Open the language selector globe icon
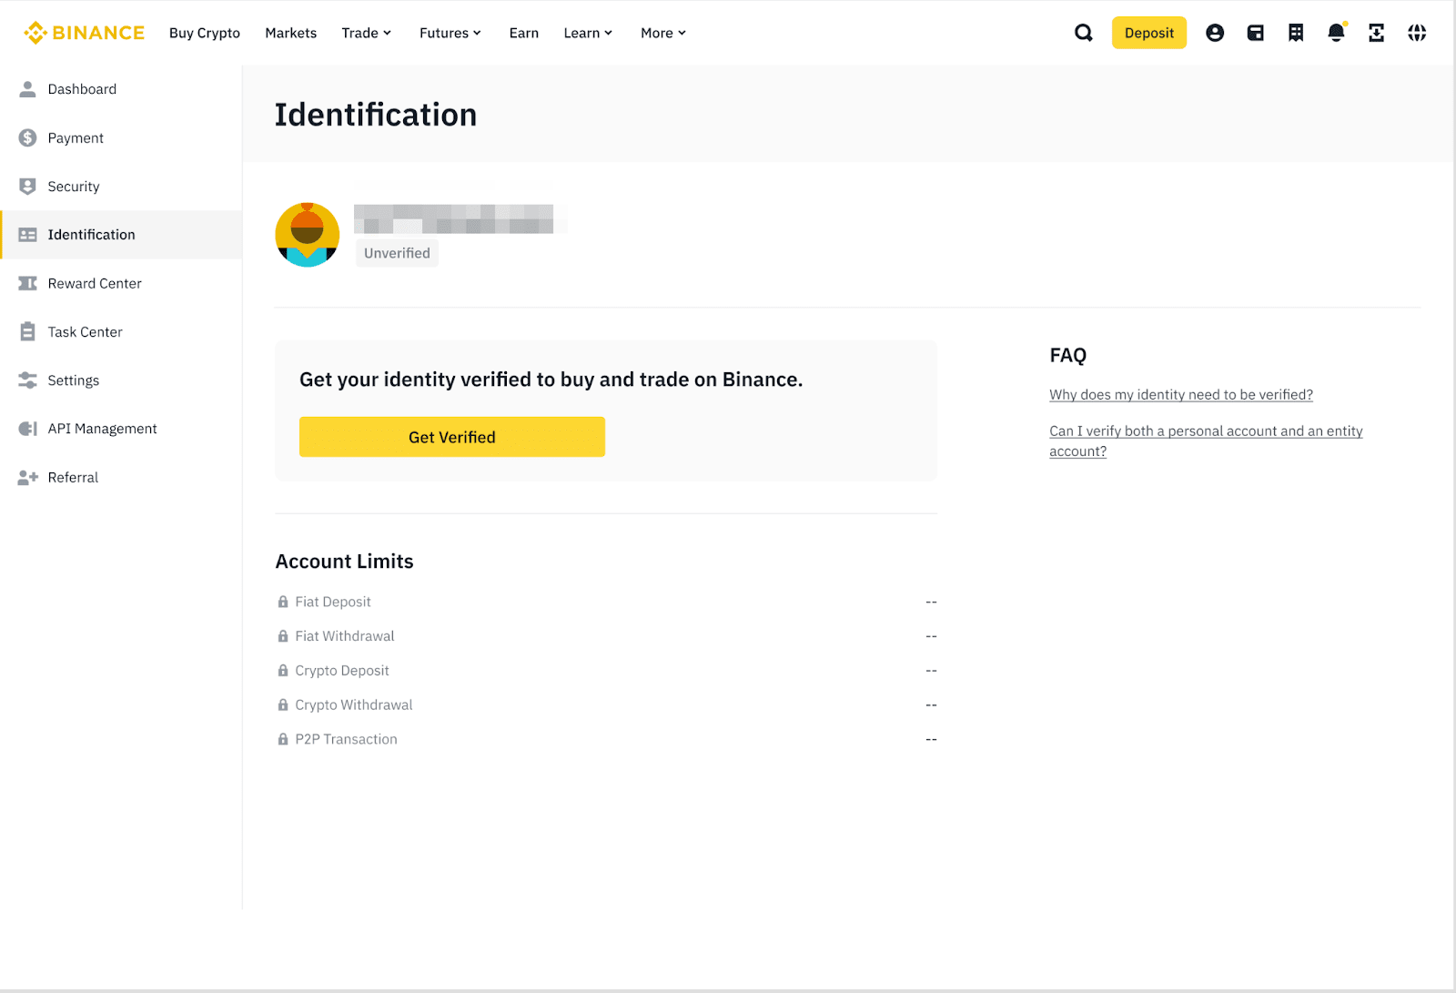The height and width of the screenshot is (993, 1456). (x=1417, y=32)
